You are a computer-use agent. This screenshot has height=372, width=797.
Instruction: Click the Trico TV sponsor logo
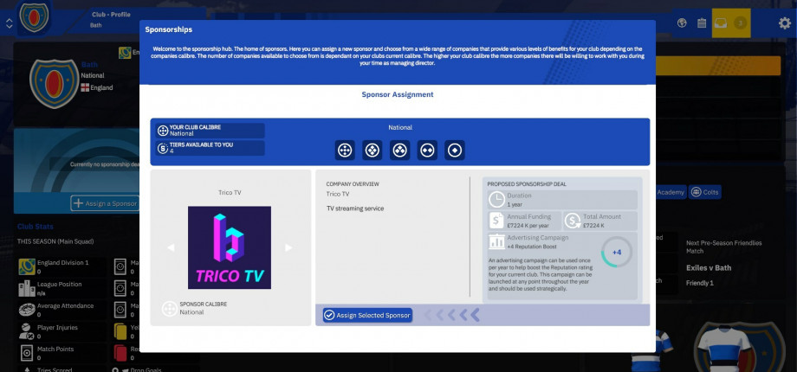point(230,247)
